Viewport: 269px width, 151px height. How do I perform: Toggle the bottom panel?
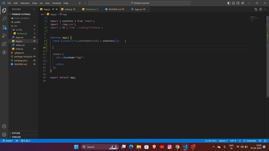click(x=234, y=3)
